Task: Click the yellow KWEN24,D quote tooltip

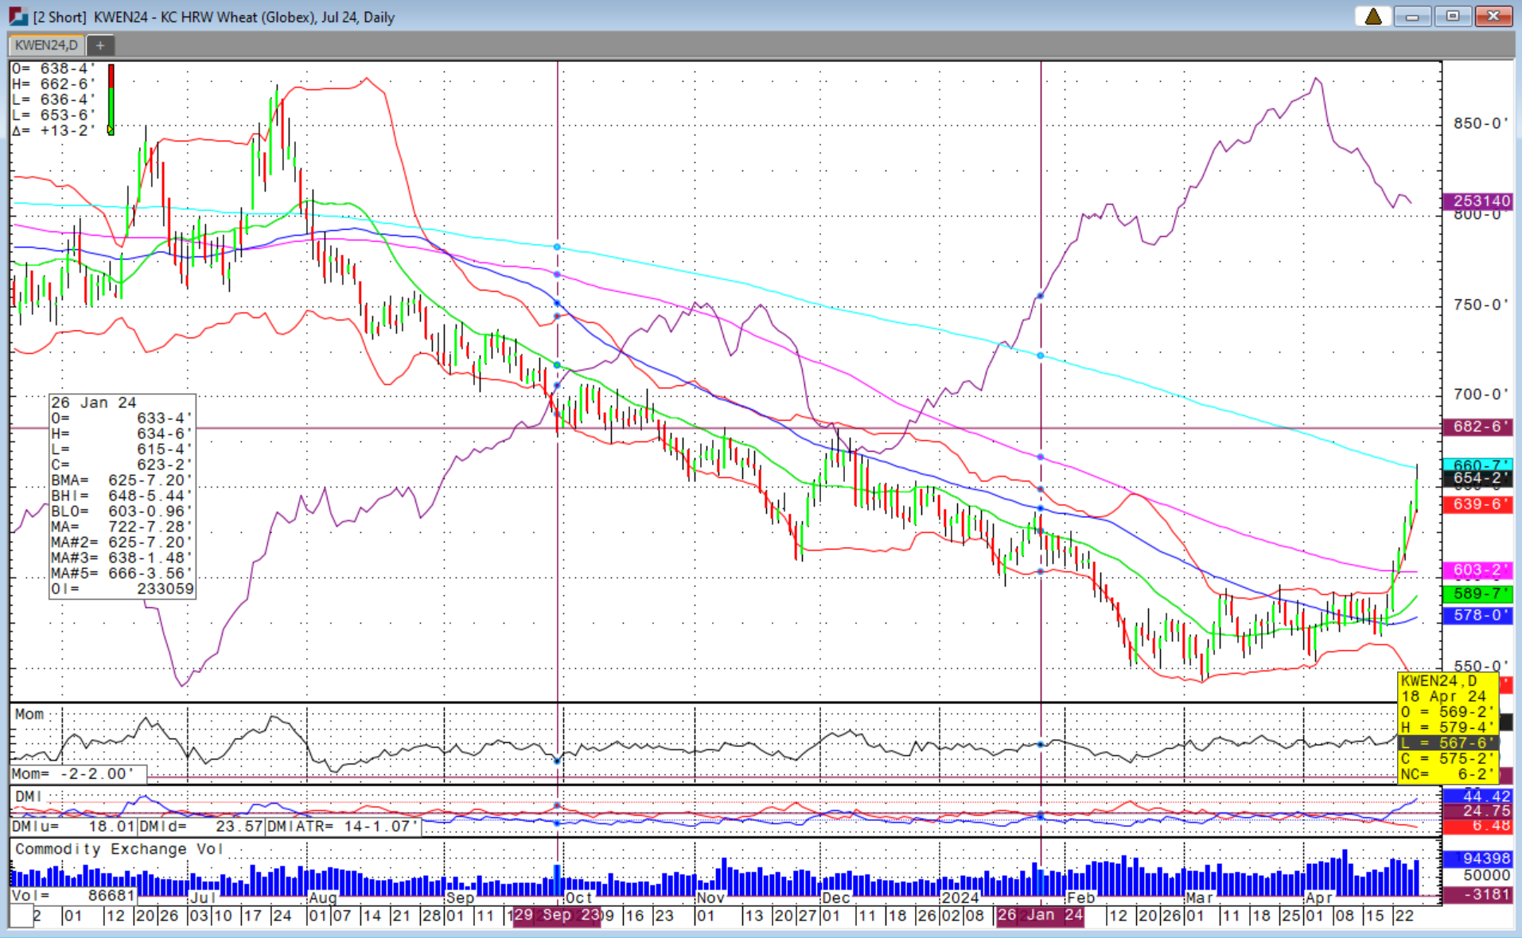Action: 1448,728
